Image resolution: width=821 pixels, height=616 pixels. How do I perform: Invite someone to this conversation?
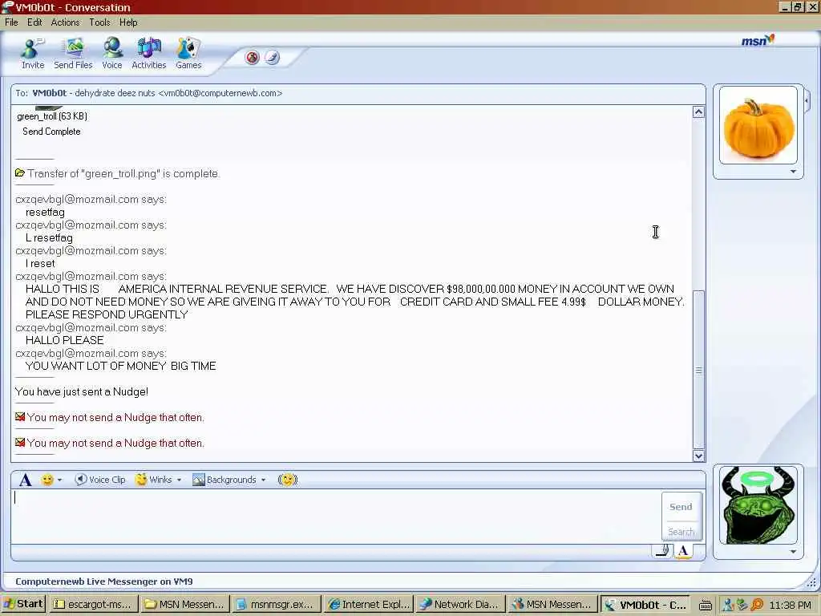(x=32, y=54)
